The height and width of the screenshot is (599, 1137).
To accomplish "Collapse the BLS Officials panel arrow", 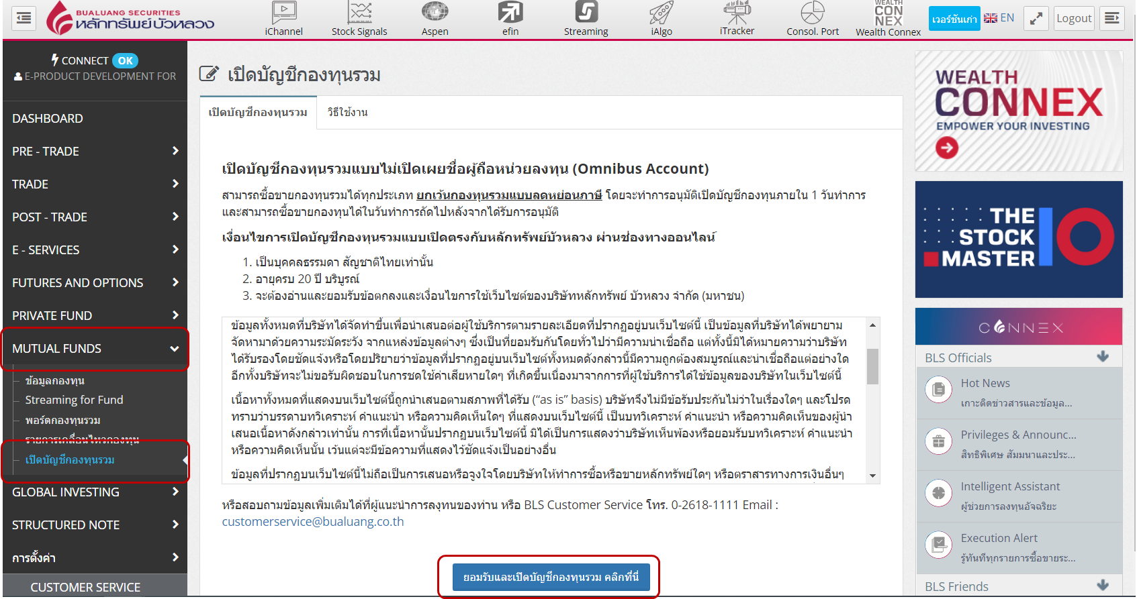I will point(1102,358).
